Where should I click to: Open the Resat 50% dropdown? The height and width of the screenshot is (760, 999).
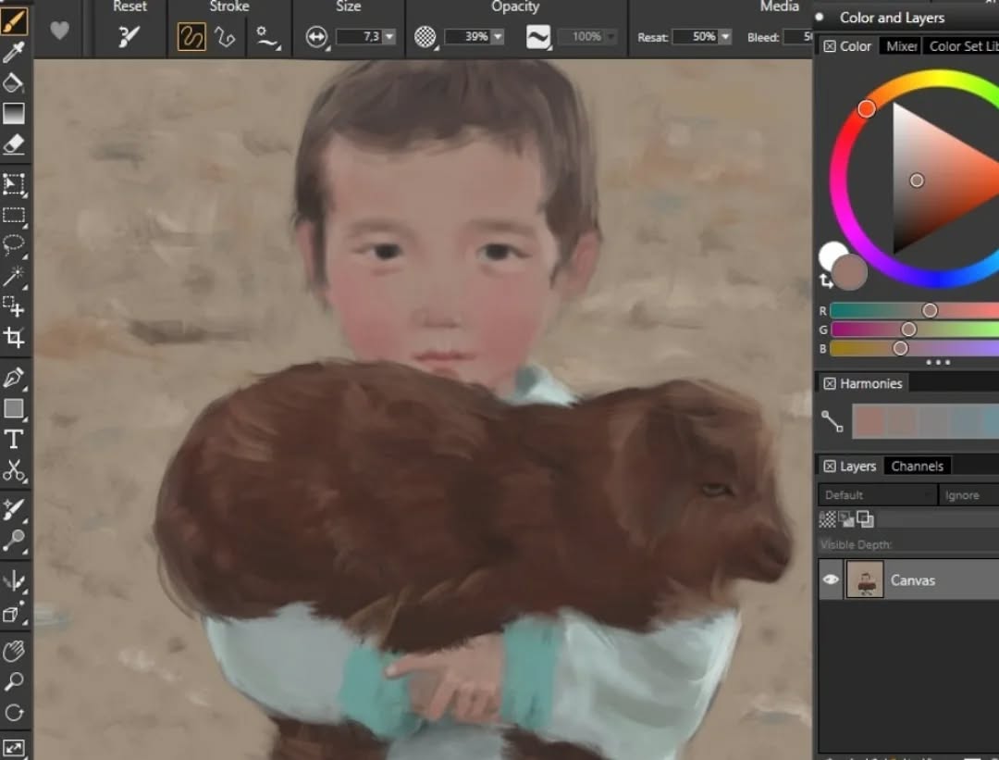[724, 37]
